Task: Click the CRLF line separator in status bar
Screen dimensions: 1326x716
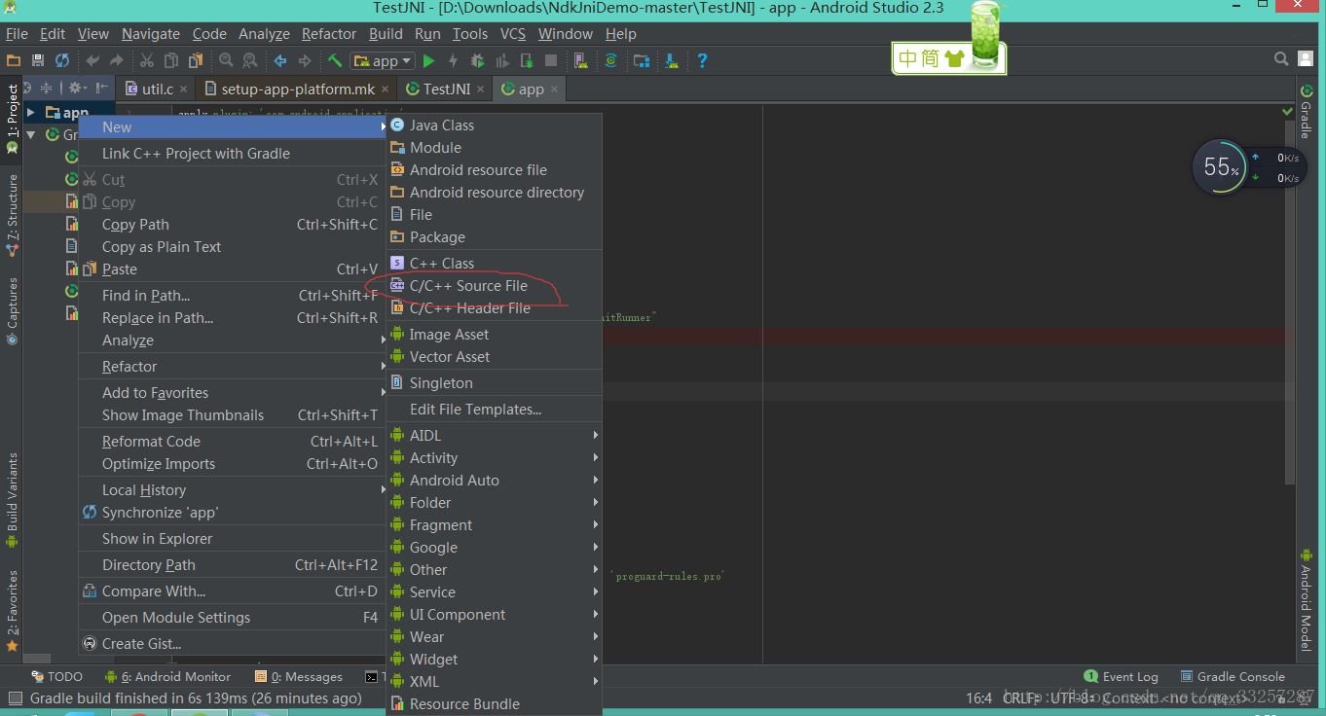Action: [1021, 698]
